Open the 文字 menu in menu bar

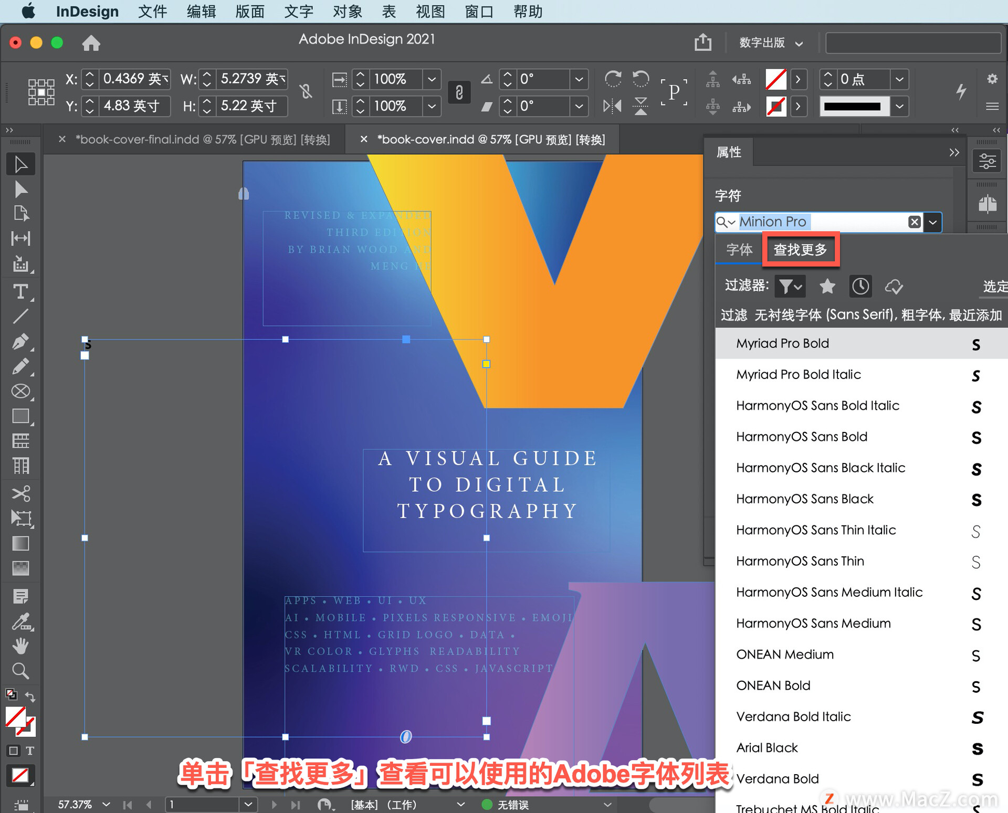pos(298,11)
